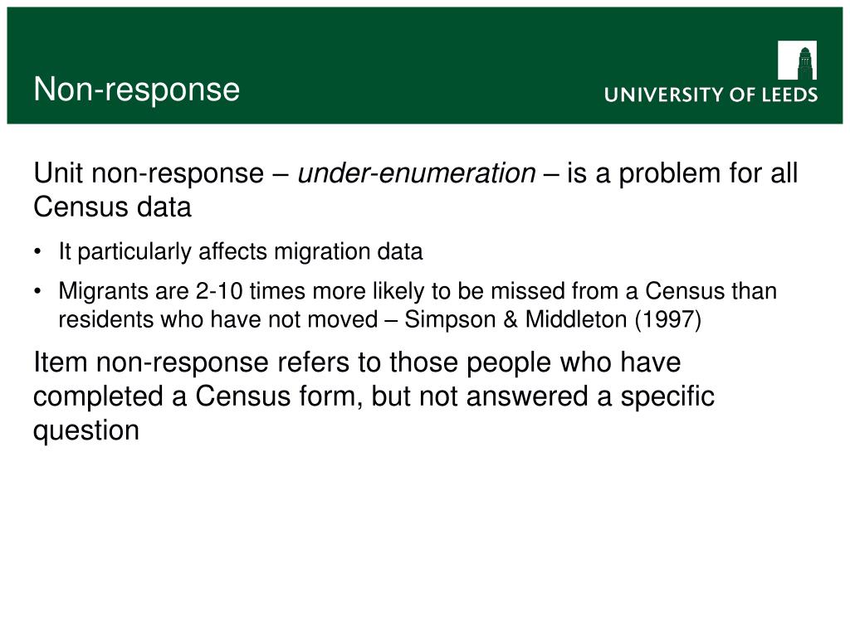Click the words Census data in first paragraph

[x=112, y=207]
